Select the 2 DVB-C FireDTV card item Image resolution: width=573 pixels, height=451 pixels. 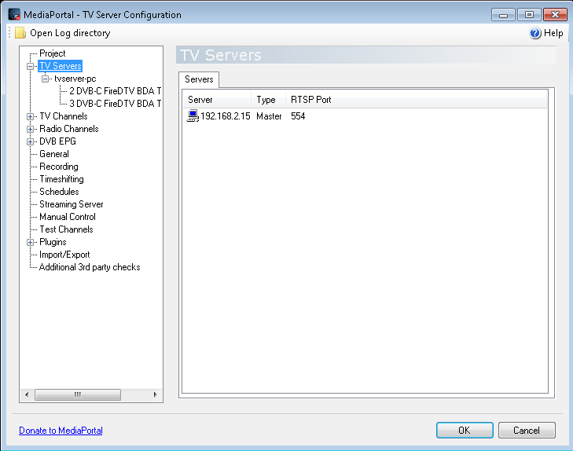(x=115, y=91)
